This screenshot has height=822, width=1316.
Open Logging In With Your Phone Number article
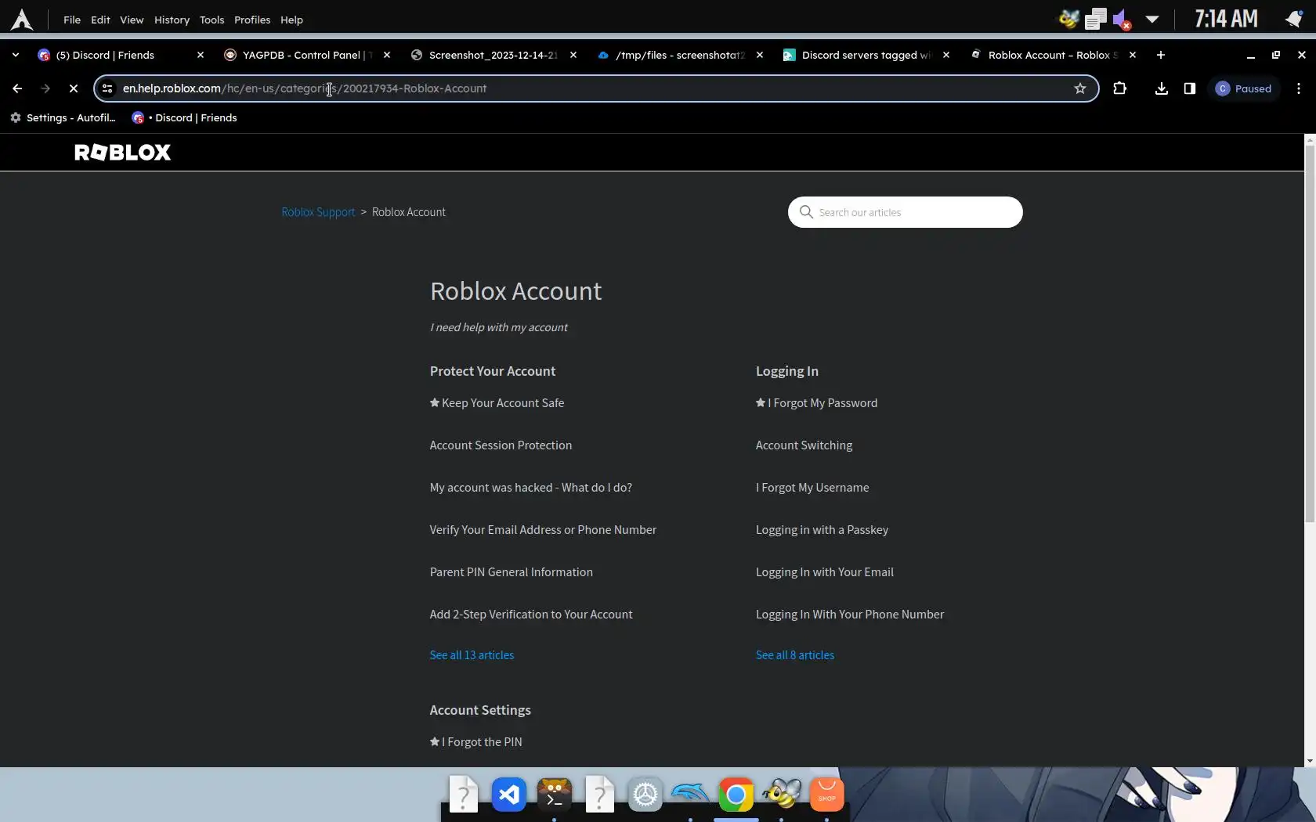[x=850, y=615]
